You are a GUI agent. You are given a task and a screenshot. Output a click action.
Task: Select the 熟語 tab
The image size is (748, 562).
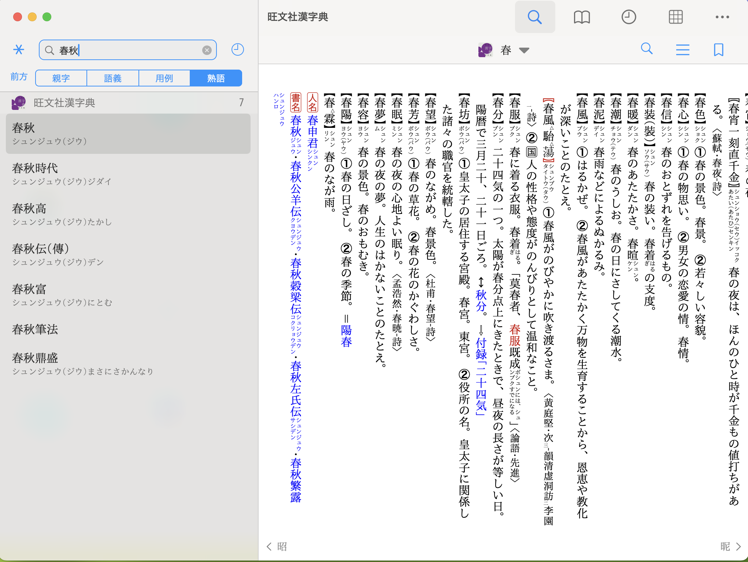(x=216, y=78)
